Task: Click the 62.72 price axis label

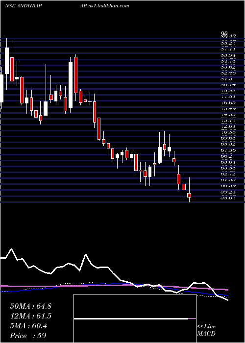Action: coord(228,174)
